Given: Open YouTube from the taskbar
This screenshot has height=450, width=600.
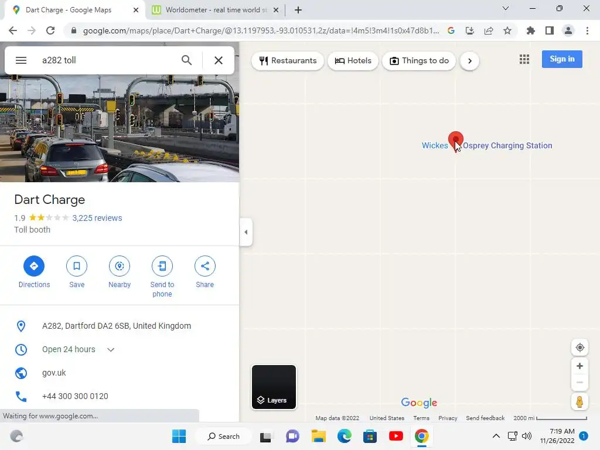Looking at the screenshot, I should (x=396, y=436).
